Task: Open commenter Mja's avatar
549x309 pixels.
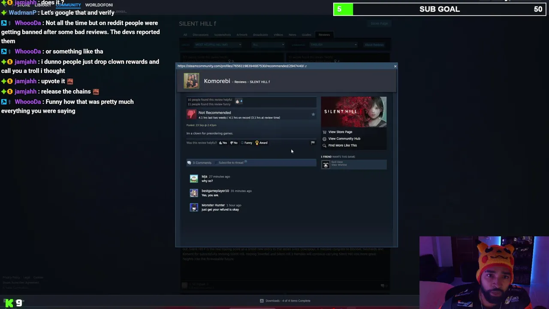Action: [194, 178]
